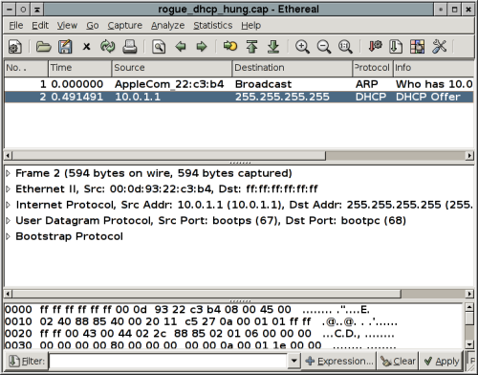The width and height of the screenshot is (478, 375).
Task: Expand the User Datagram Protocol node
Action: tap(9, 220)
